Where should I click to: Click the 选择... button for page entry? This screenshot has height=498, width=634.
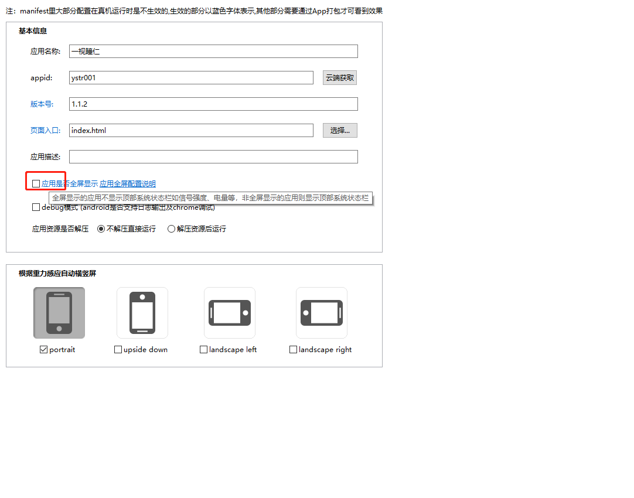pos(340,131)
